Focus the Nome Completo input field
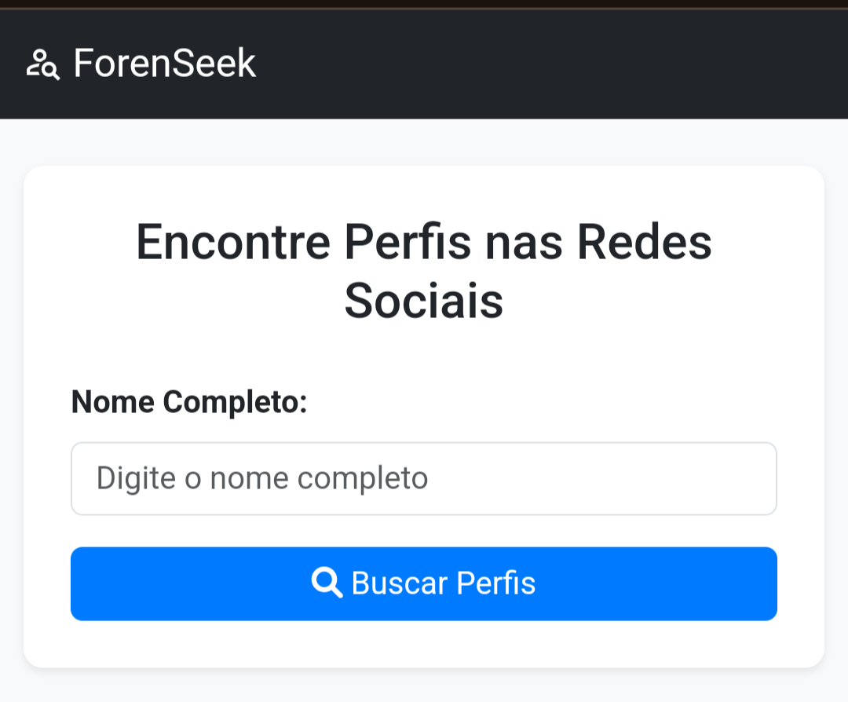The height and width of the screenshot is (702, 848). pos(424,479)
